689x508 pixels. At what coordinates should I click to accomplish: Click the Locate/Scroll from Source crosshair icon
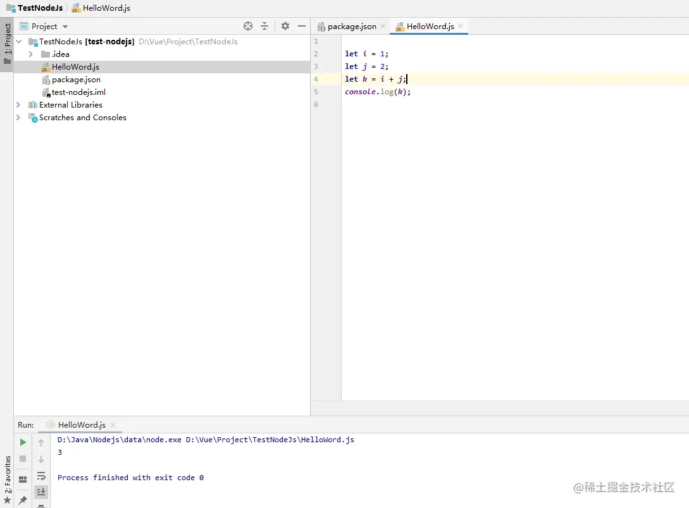coord(248,26)
